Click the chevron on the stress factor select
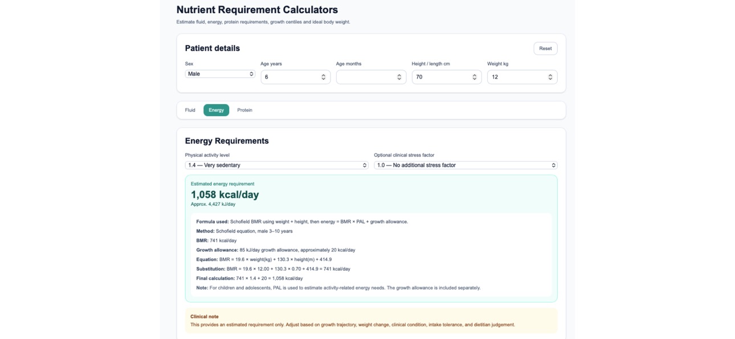 pos(553,165)
